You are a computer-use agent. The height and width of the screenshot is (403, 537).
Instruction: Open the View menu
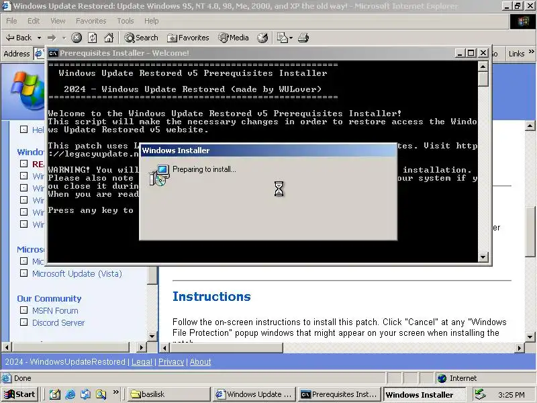click(58, 21)
